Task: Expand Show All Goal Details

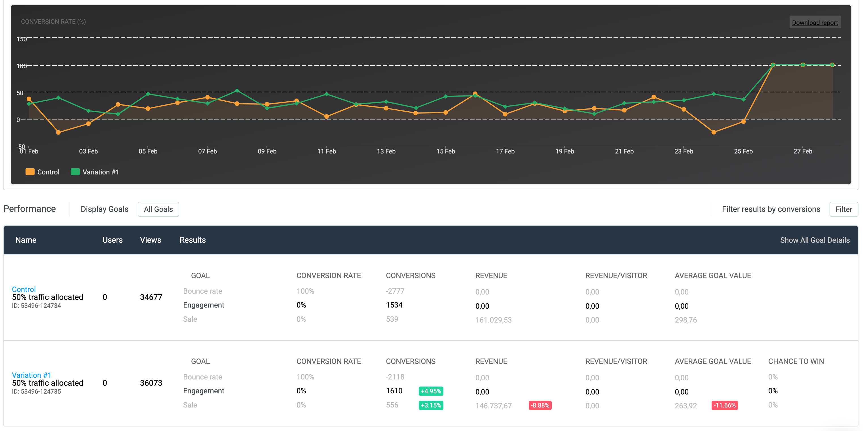Action: click(815, 240)
